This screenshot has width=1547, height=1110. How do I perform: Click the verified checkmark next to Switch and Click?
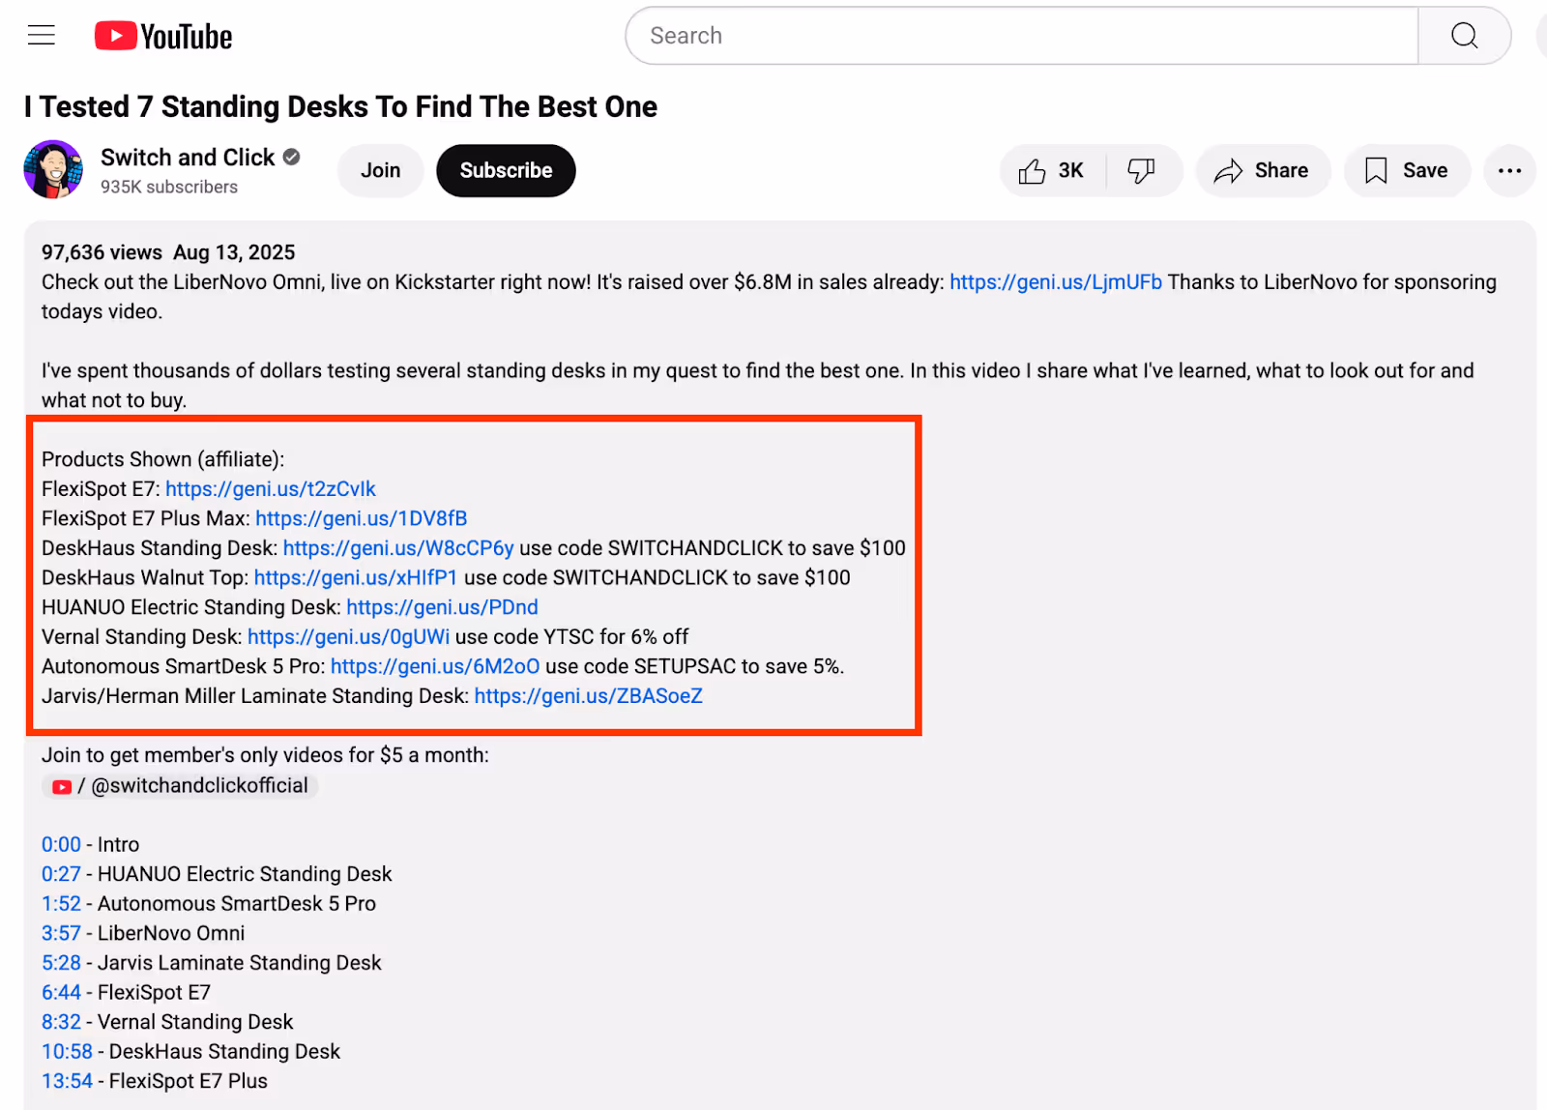[291, 157]
